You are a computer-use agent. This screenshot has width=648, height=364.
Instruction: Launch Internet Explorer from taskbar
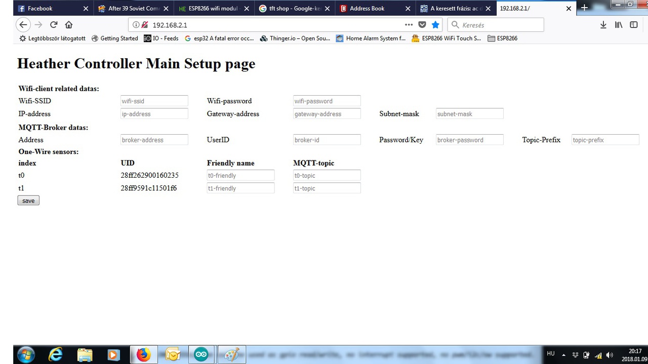(55, 355)
